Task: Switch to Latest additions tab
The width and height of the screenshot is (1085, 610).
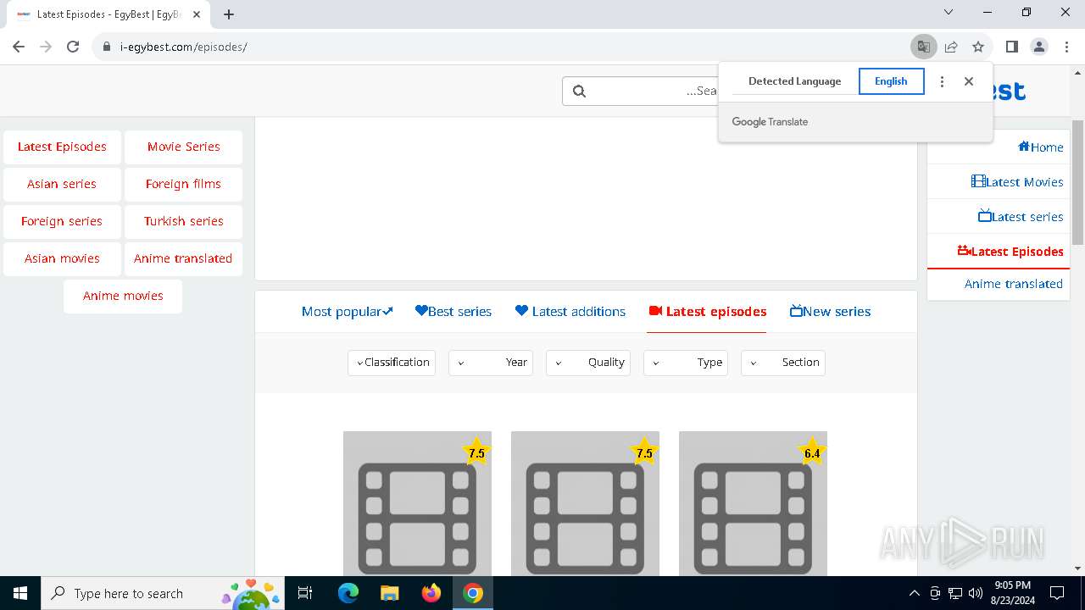Action: [x=570, y=312]
